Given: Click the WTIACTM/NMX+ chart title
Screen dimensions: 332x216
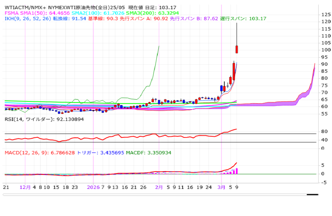Looking at the screenshot, I should 26,7.
